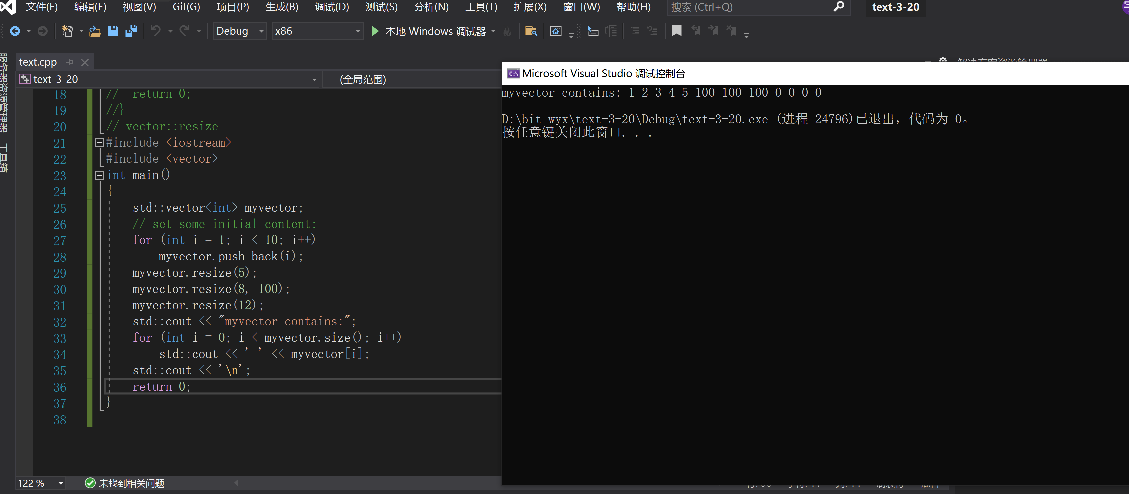Click the Save All icon
Screen dimensions: 1129x494
[x=131, y=31]
